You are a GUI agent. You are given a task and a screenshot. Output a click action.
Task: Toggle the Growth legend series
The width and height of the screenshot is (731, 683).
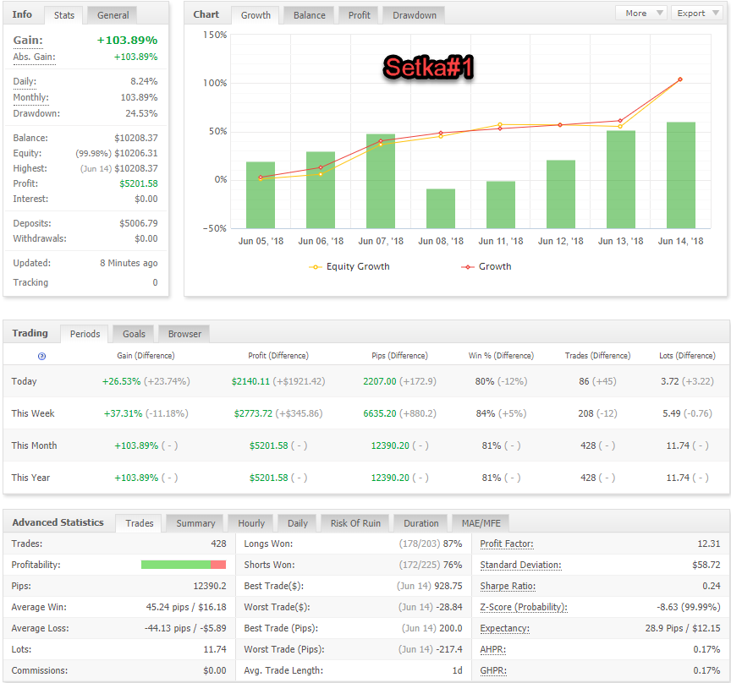pos(486,266)
